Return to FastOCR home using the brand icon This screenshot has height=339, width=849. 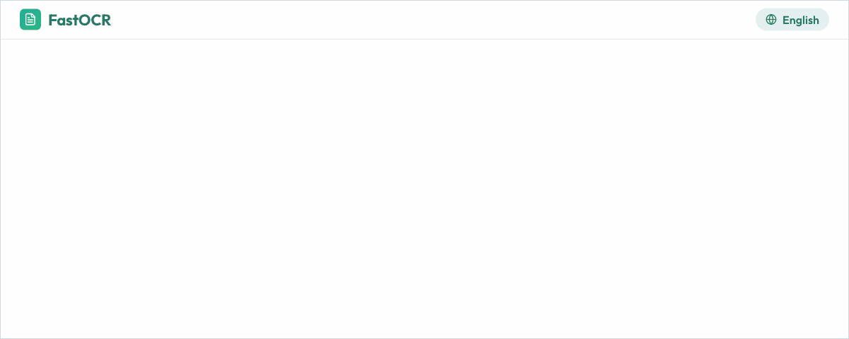[x=30, y=20]
